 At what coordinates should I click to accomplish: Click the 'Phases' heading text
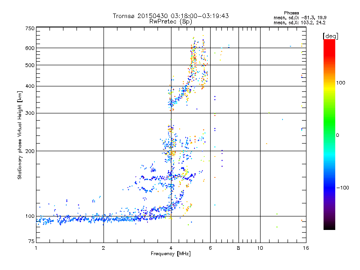[x=291, y=13]
